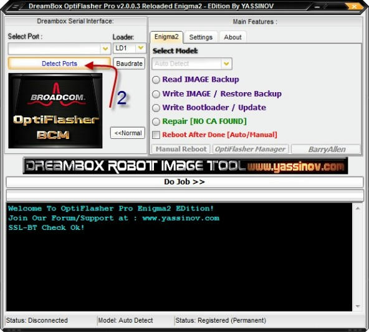Image resolution: width=369 pixels, height=332 pixels.
Task: Open the Loader LD1 dropdown
Action: coord(141,48)
